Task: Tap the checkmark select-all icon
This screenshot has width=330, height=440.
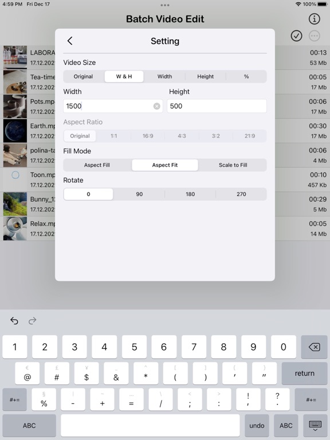Action: pos(296,36)
